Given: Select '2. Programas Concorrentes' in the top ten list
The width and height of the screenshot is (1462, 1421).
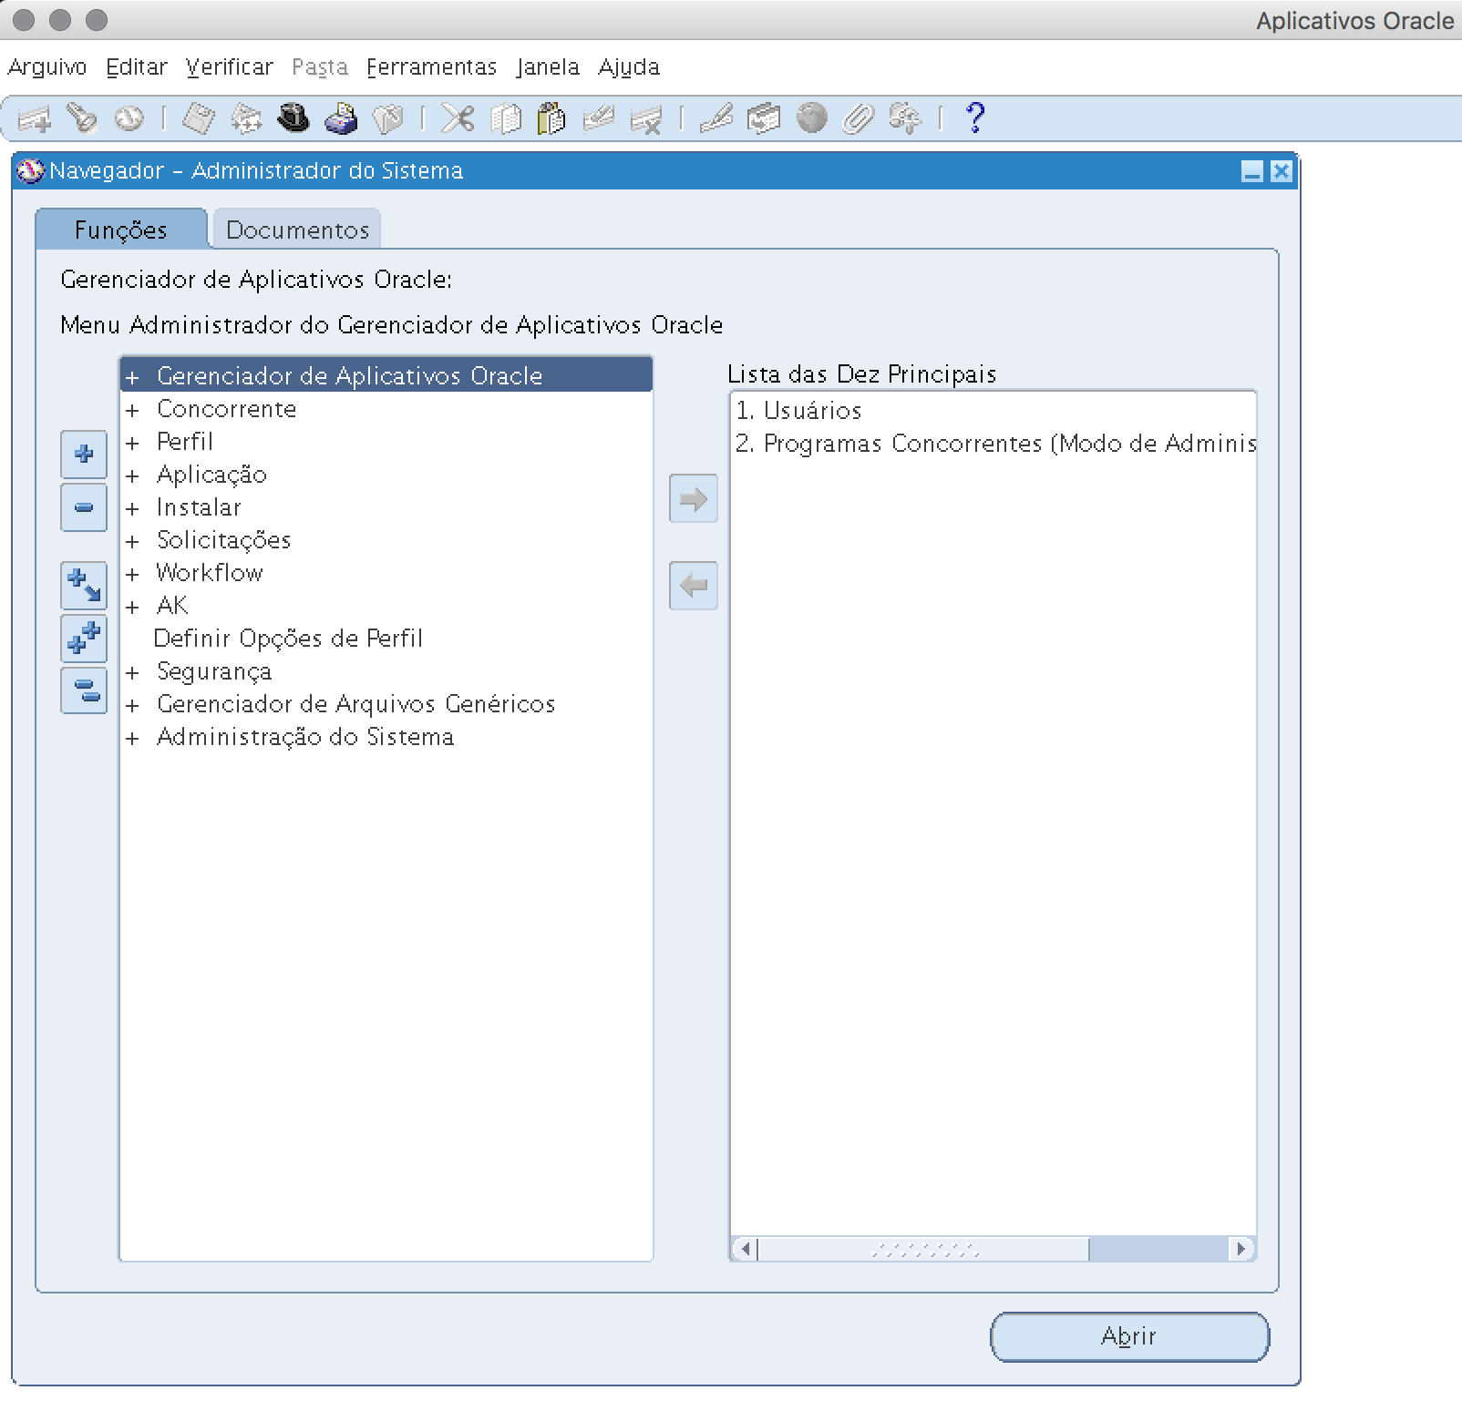Looking at the screenshot, I should pos(995,444).
